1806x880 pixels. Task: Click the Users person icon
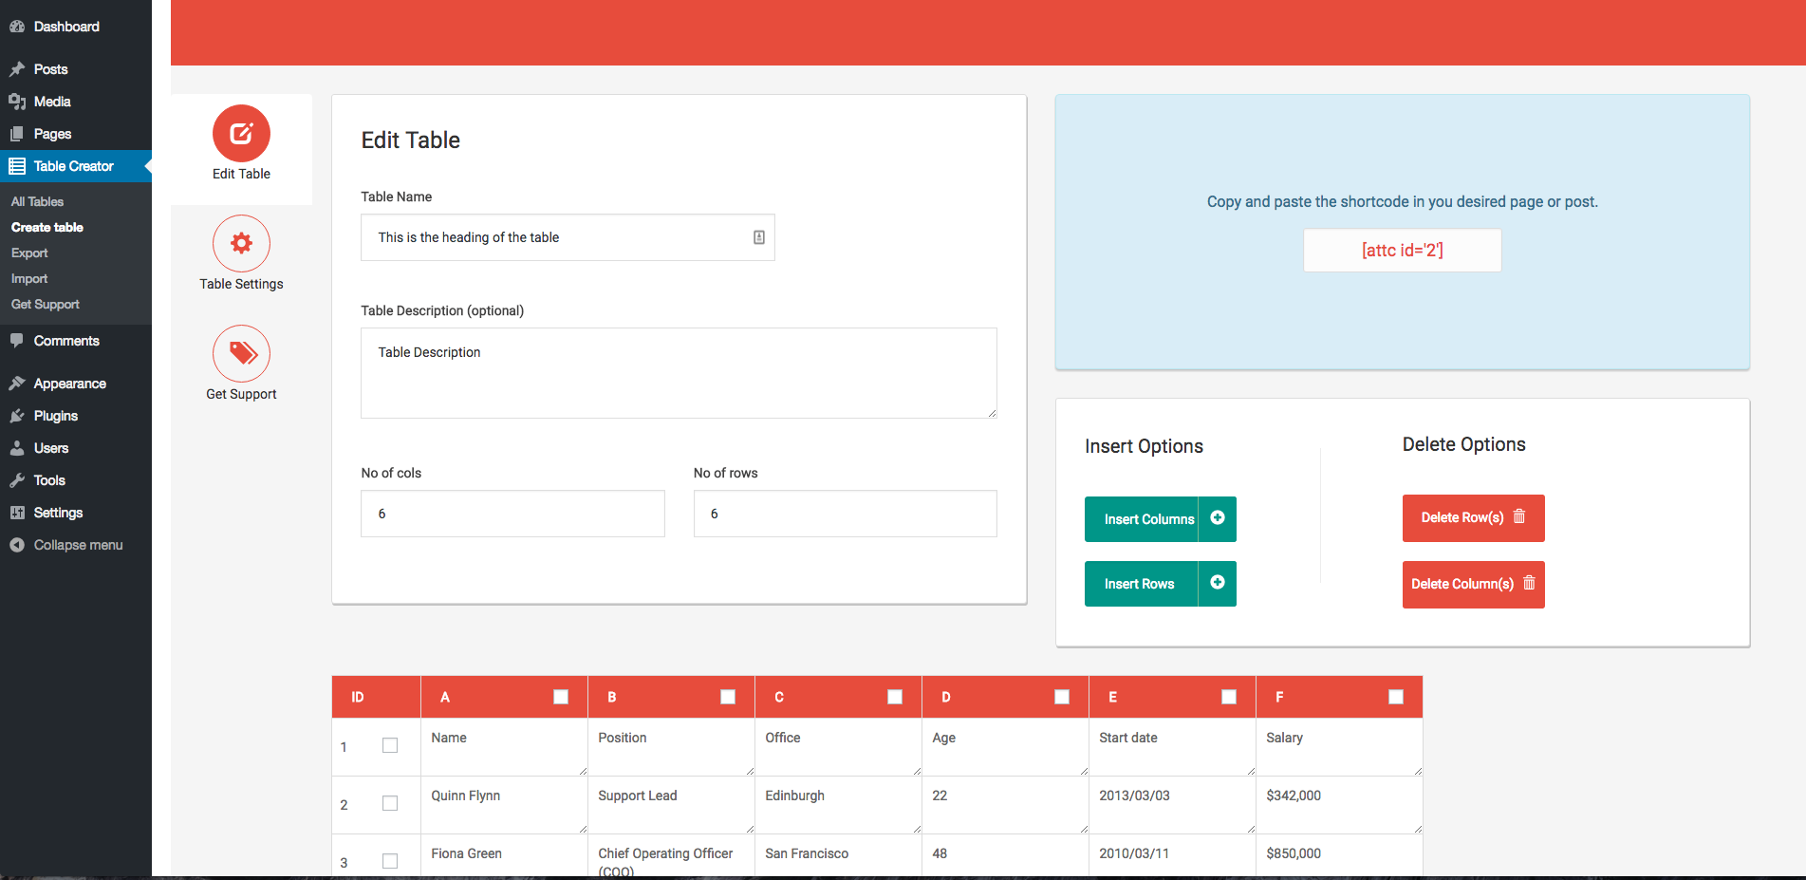[17, 448]
